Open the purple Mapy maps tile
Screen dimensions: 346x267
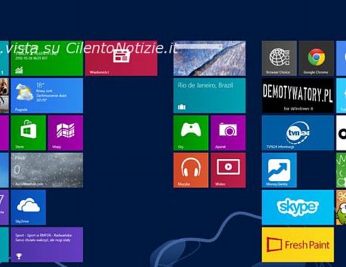[x=65, y=133]
